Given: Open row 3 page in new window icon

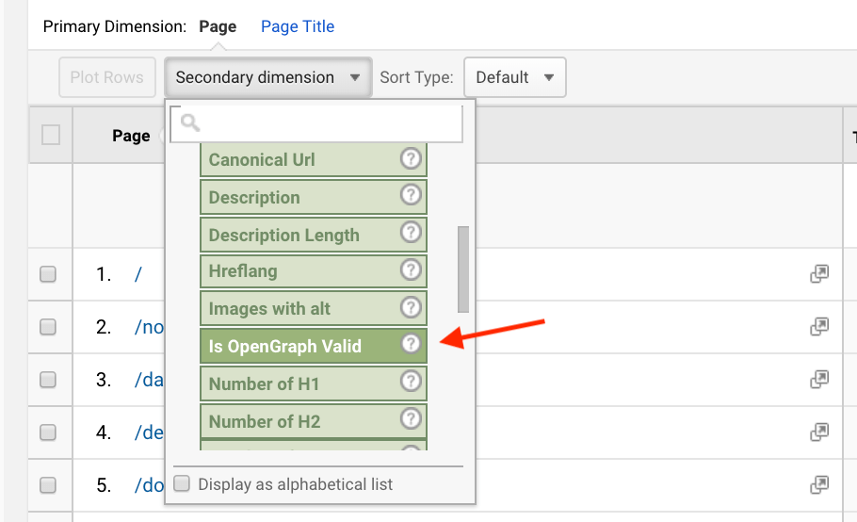Looking at the screenshot, I should 819,379.
